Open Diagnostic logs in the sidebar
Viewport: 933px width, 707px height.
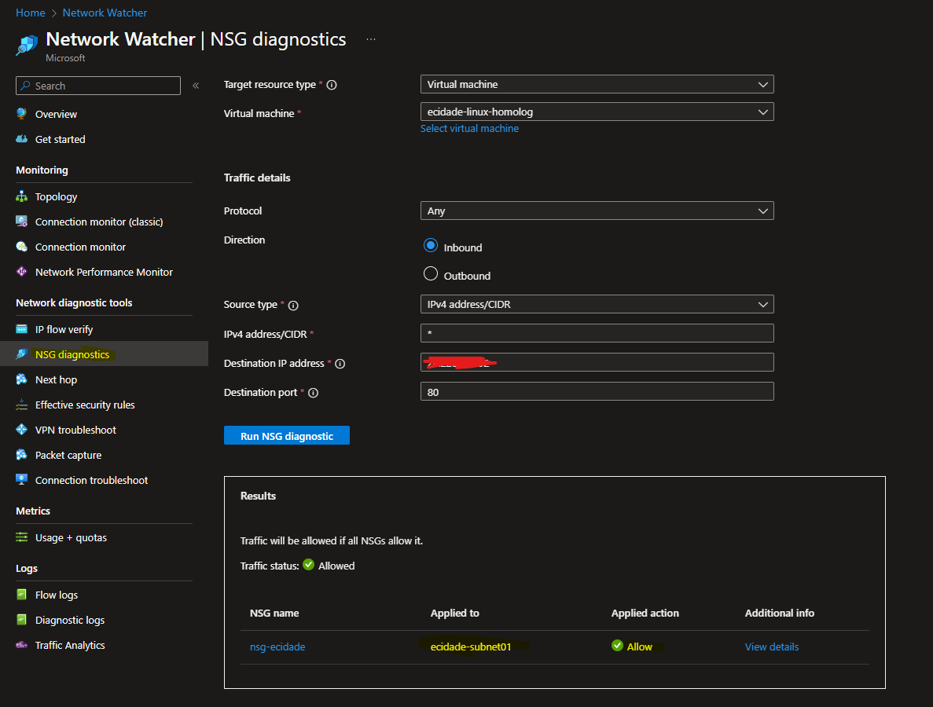click(70, 620)
